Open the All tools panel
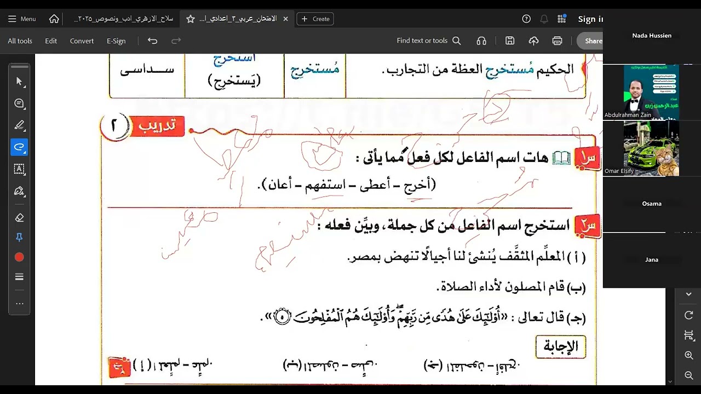The image size is (701, 394). click(20, 40)
